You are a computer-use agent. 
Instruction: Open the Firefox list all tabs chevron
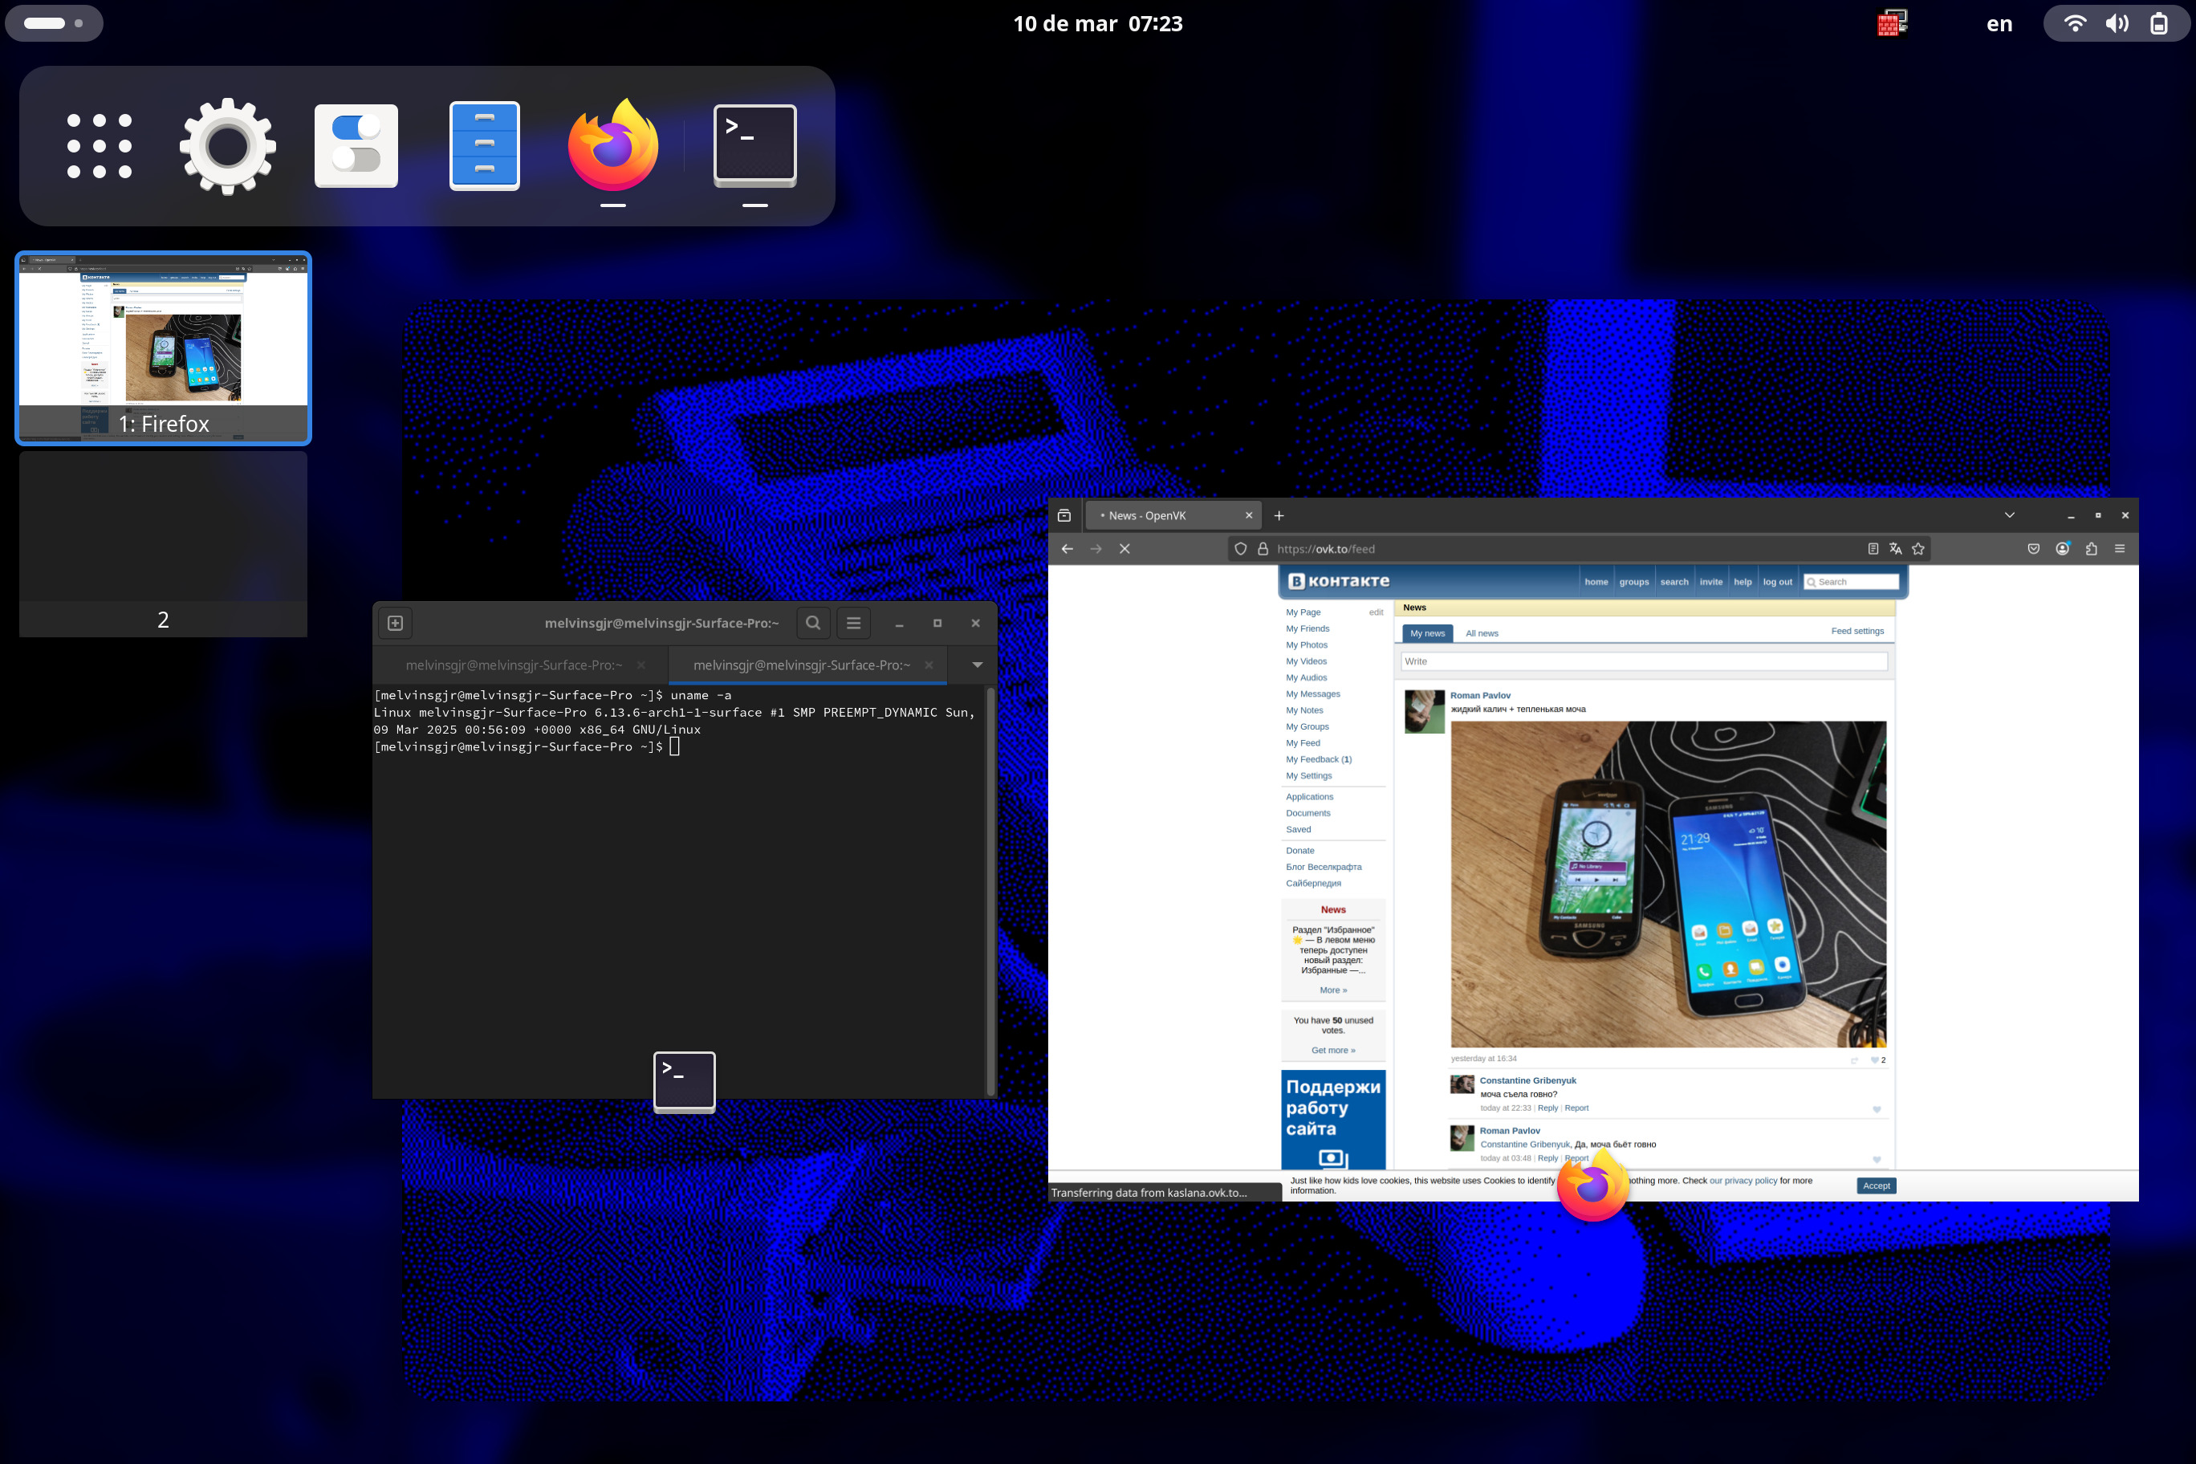(2009, 515)
